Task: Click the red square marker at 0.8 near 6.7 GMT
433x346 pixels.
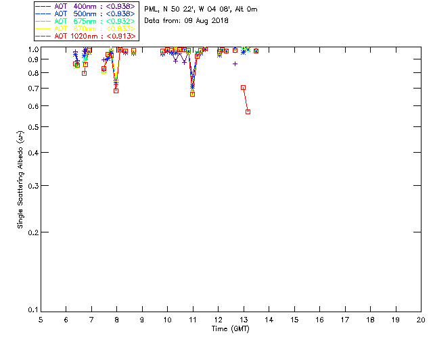Action: pos(84,73)
